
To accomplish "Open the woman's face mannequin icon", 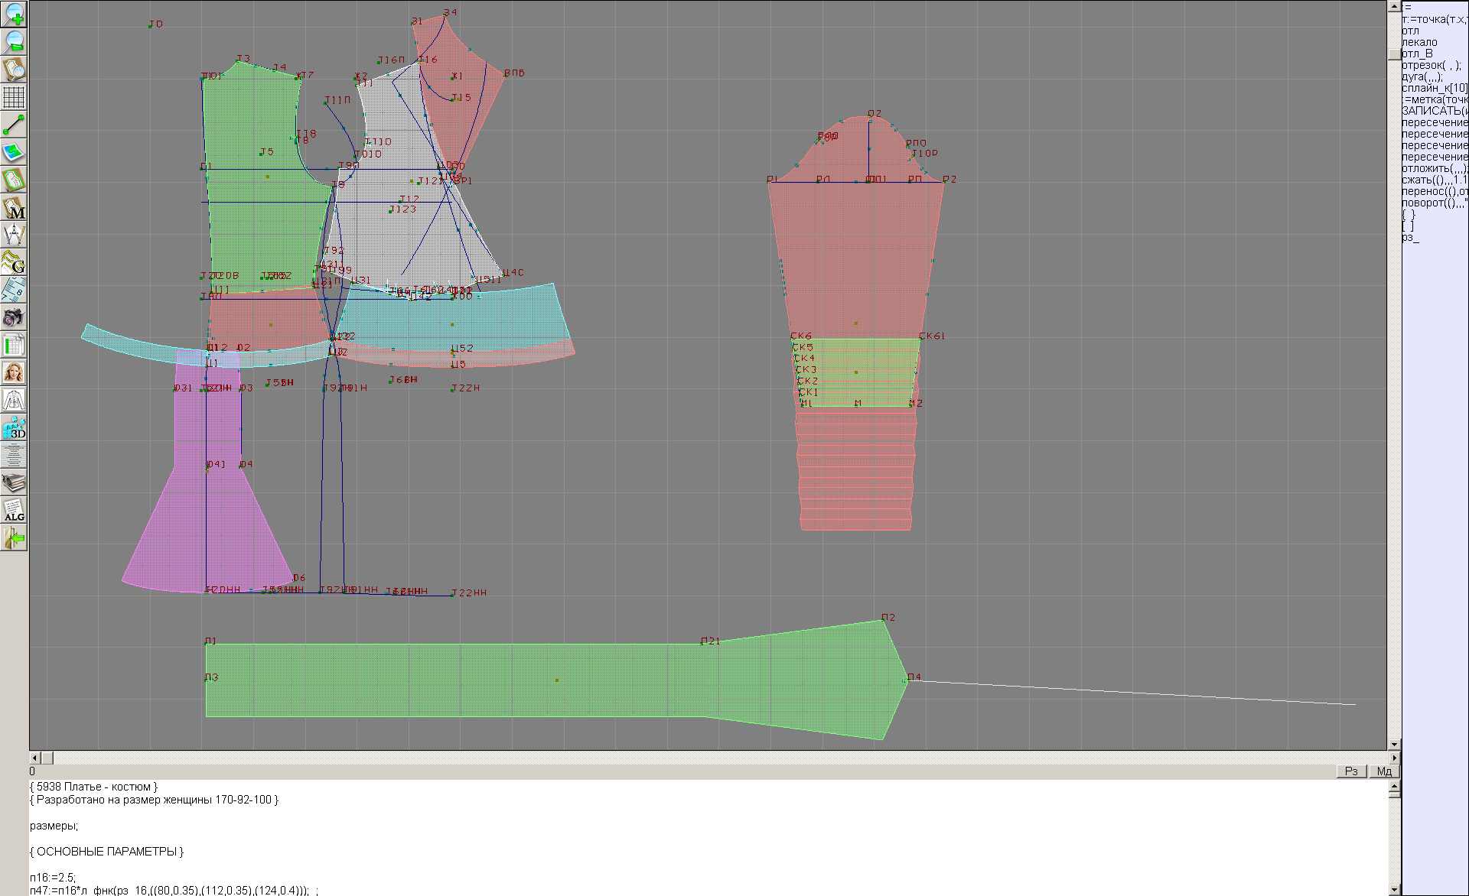I will (x=14, y=372).
